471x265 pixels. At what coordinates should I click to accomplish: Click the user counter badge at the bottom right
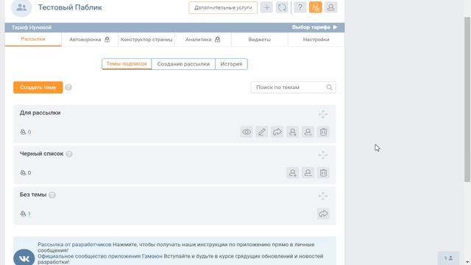(448, 258)
